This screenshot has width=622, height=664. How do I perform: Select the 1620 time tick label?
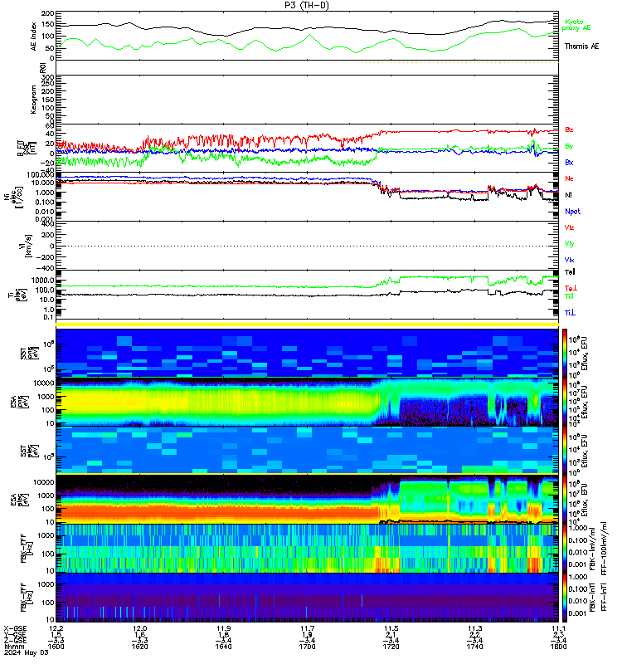click(x=139, y=647)
